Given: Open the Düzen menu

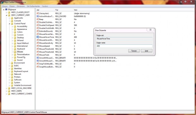Looking at the screenshot, I should 12,6.
